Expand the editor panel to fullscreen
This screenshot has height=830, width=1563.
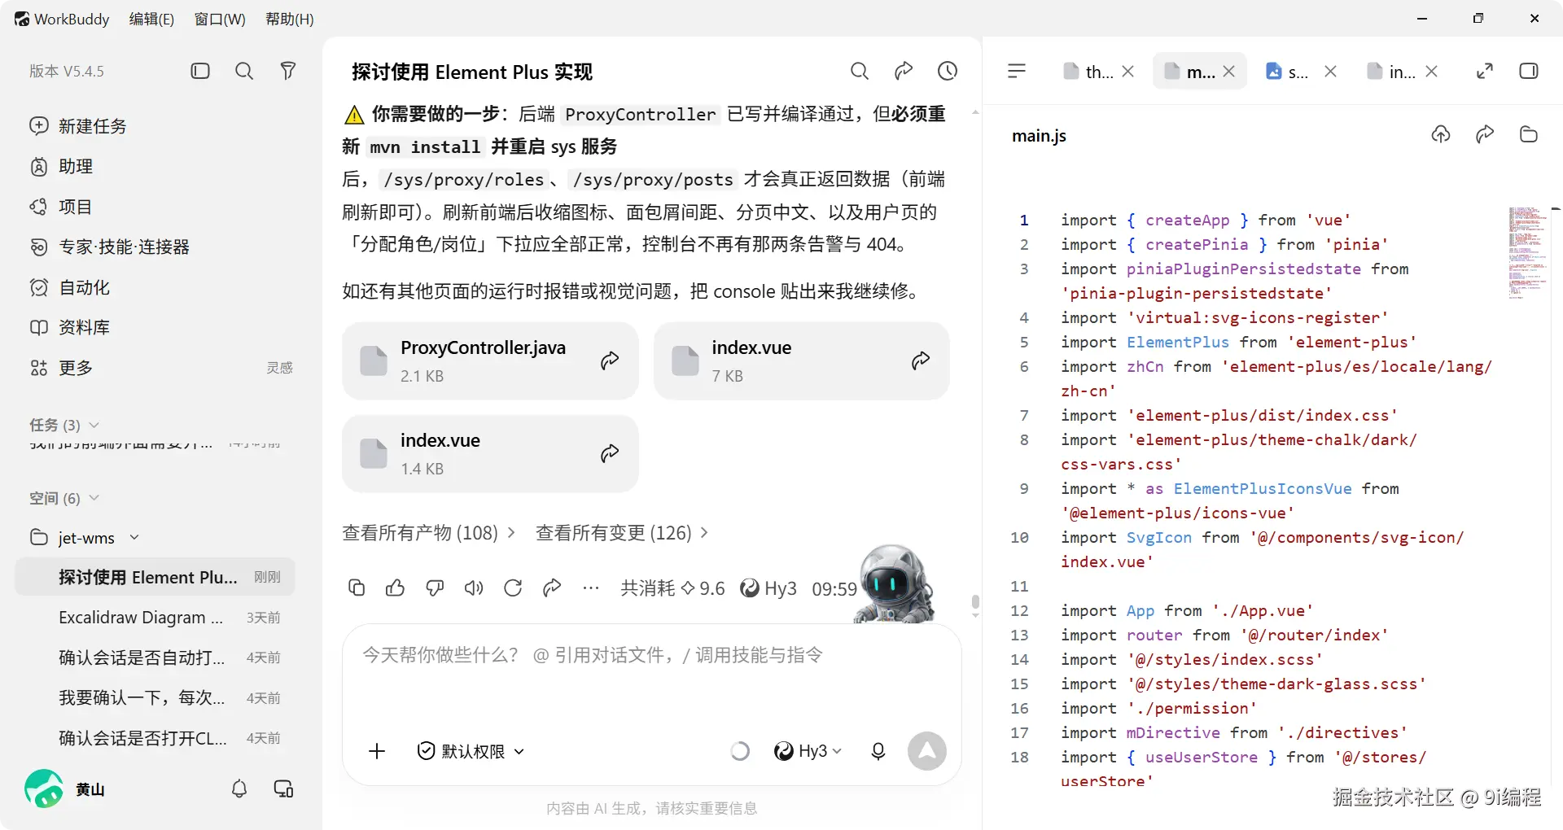coord(1485,71)
